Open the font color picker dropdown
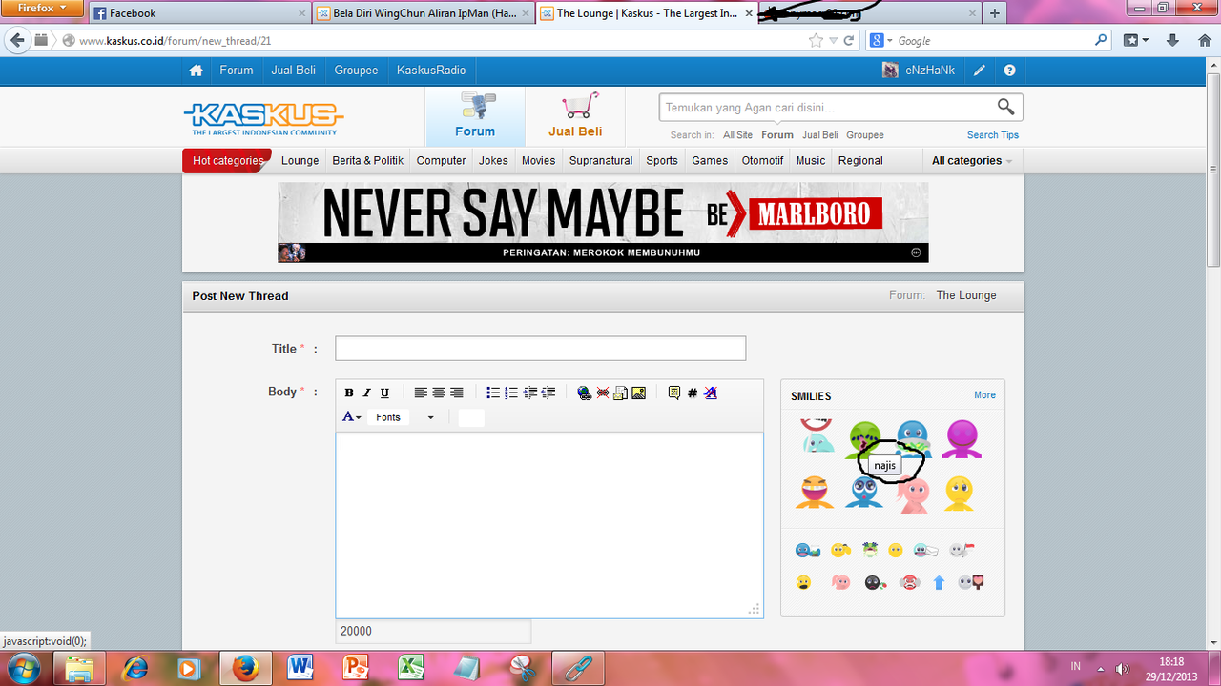The image size is (1221, 686). tap(352, 417)
